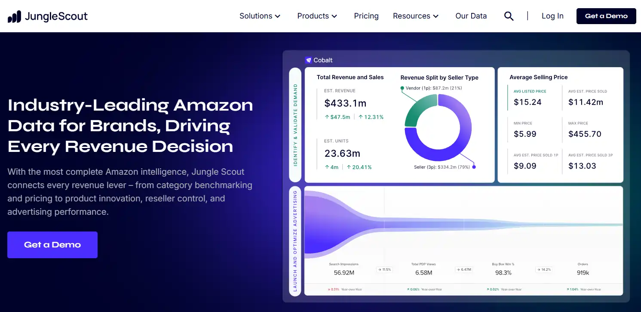This screenshot has width=641, height=312.
Task: Click the arrow badge showing 14.2%
Action: pos(543,269)
